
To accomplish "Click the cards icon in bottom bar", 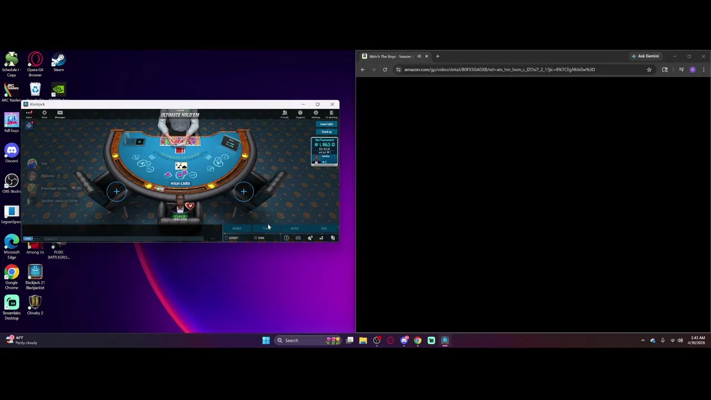I will click(333, 238).
